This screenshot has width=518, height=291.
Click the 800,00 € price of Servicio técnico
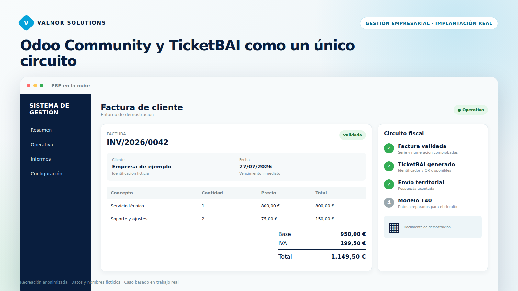[270, 206]
